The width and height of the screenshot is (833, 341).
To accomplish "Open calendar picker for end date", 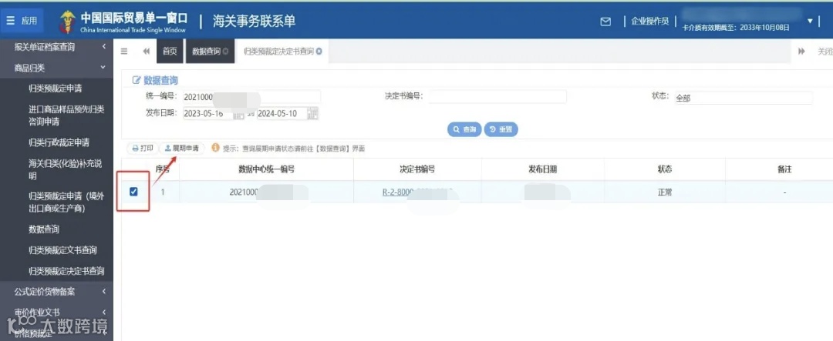I will [x=313, y=113].
